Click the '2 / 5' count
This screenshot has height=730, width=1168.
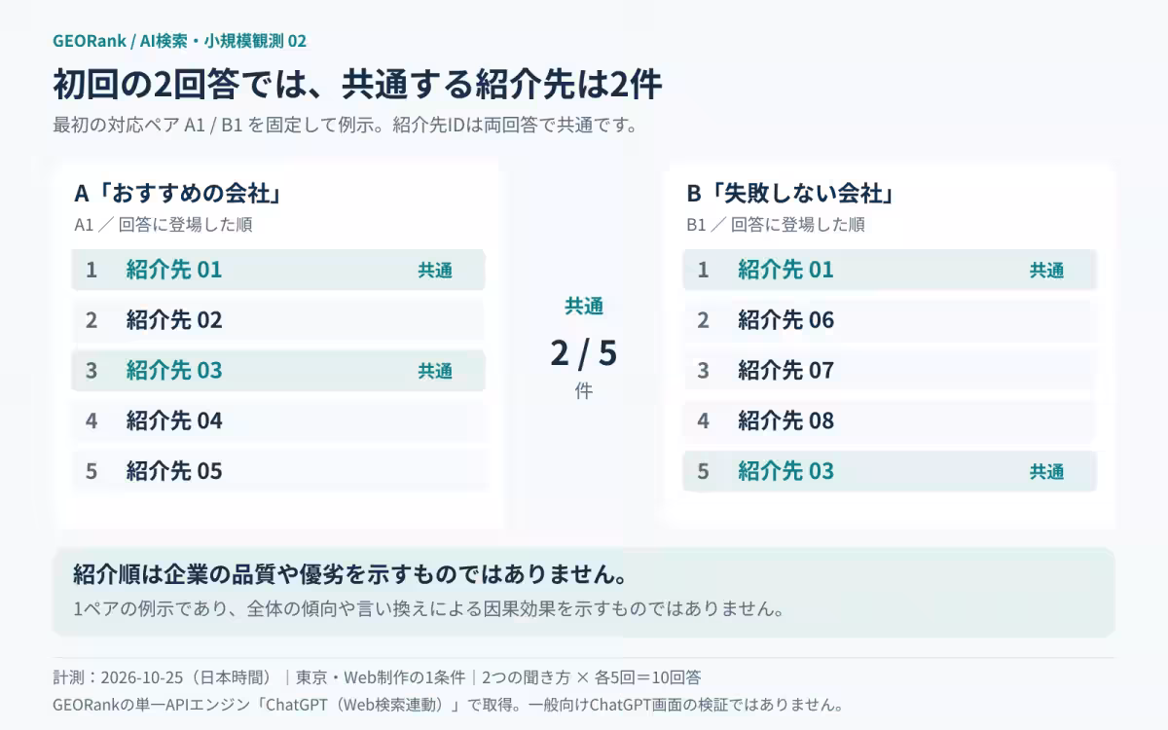point(584,352)
